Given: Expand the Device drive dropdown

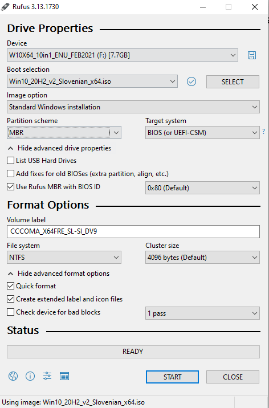Looking at the screenshot, I should point(123,55).
